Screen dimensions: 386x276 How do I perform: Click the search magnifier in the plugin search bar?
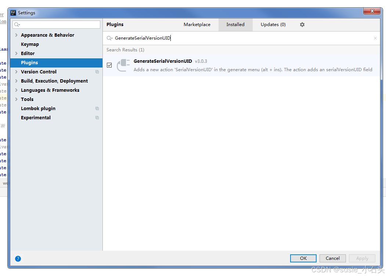tap(109, 38)
